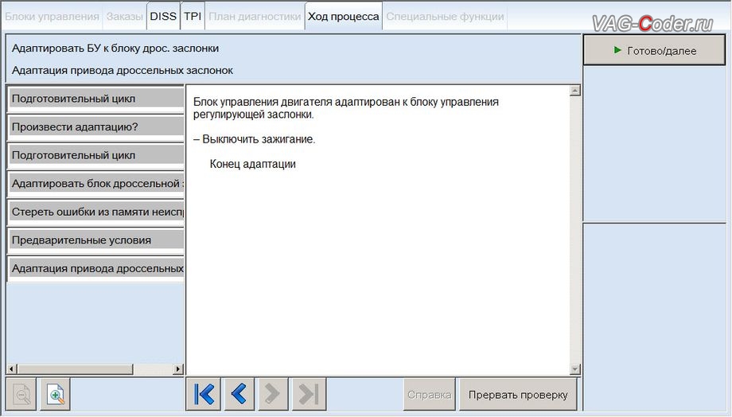The height and width of the screenshot is (417, 732).
Task: Click text panel scroll up arrow
Action: coord(575,91)
